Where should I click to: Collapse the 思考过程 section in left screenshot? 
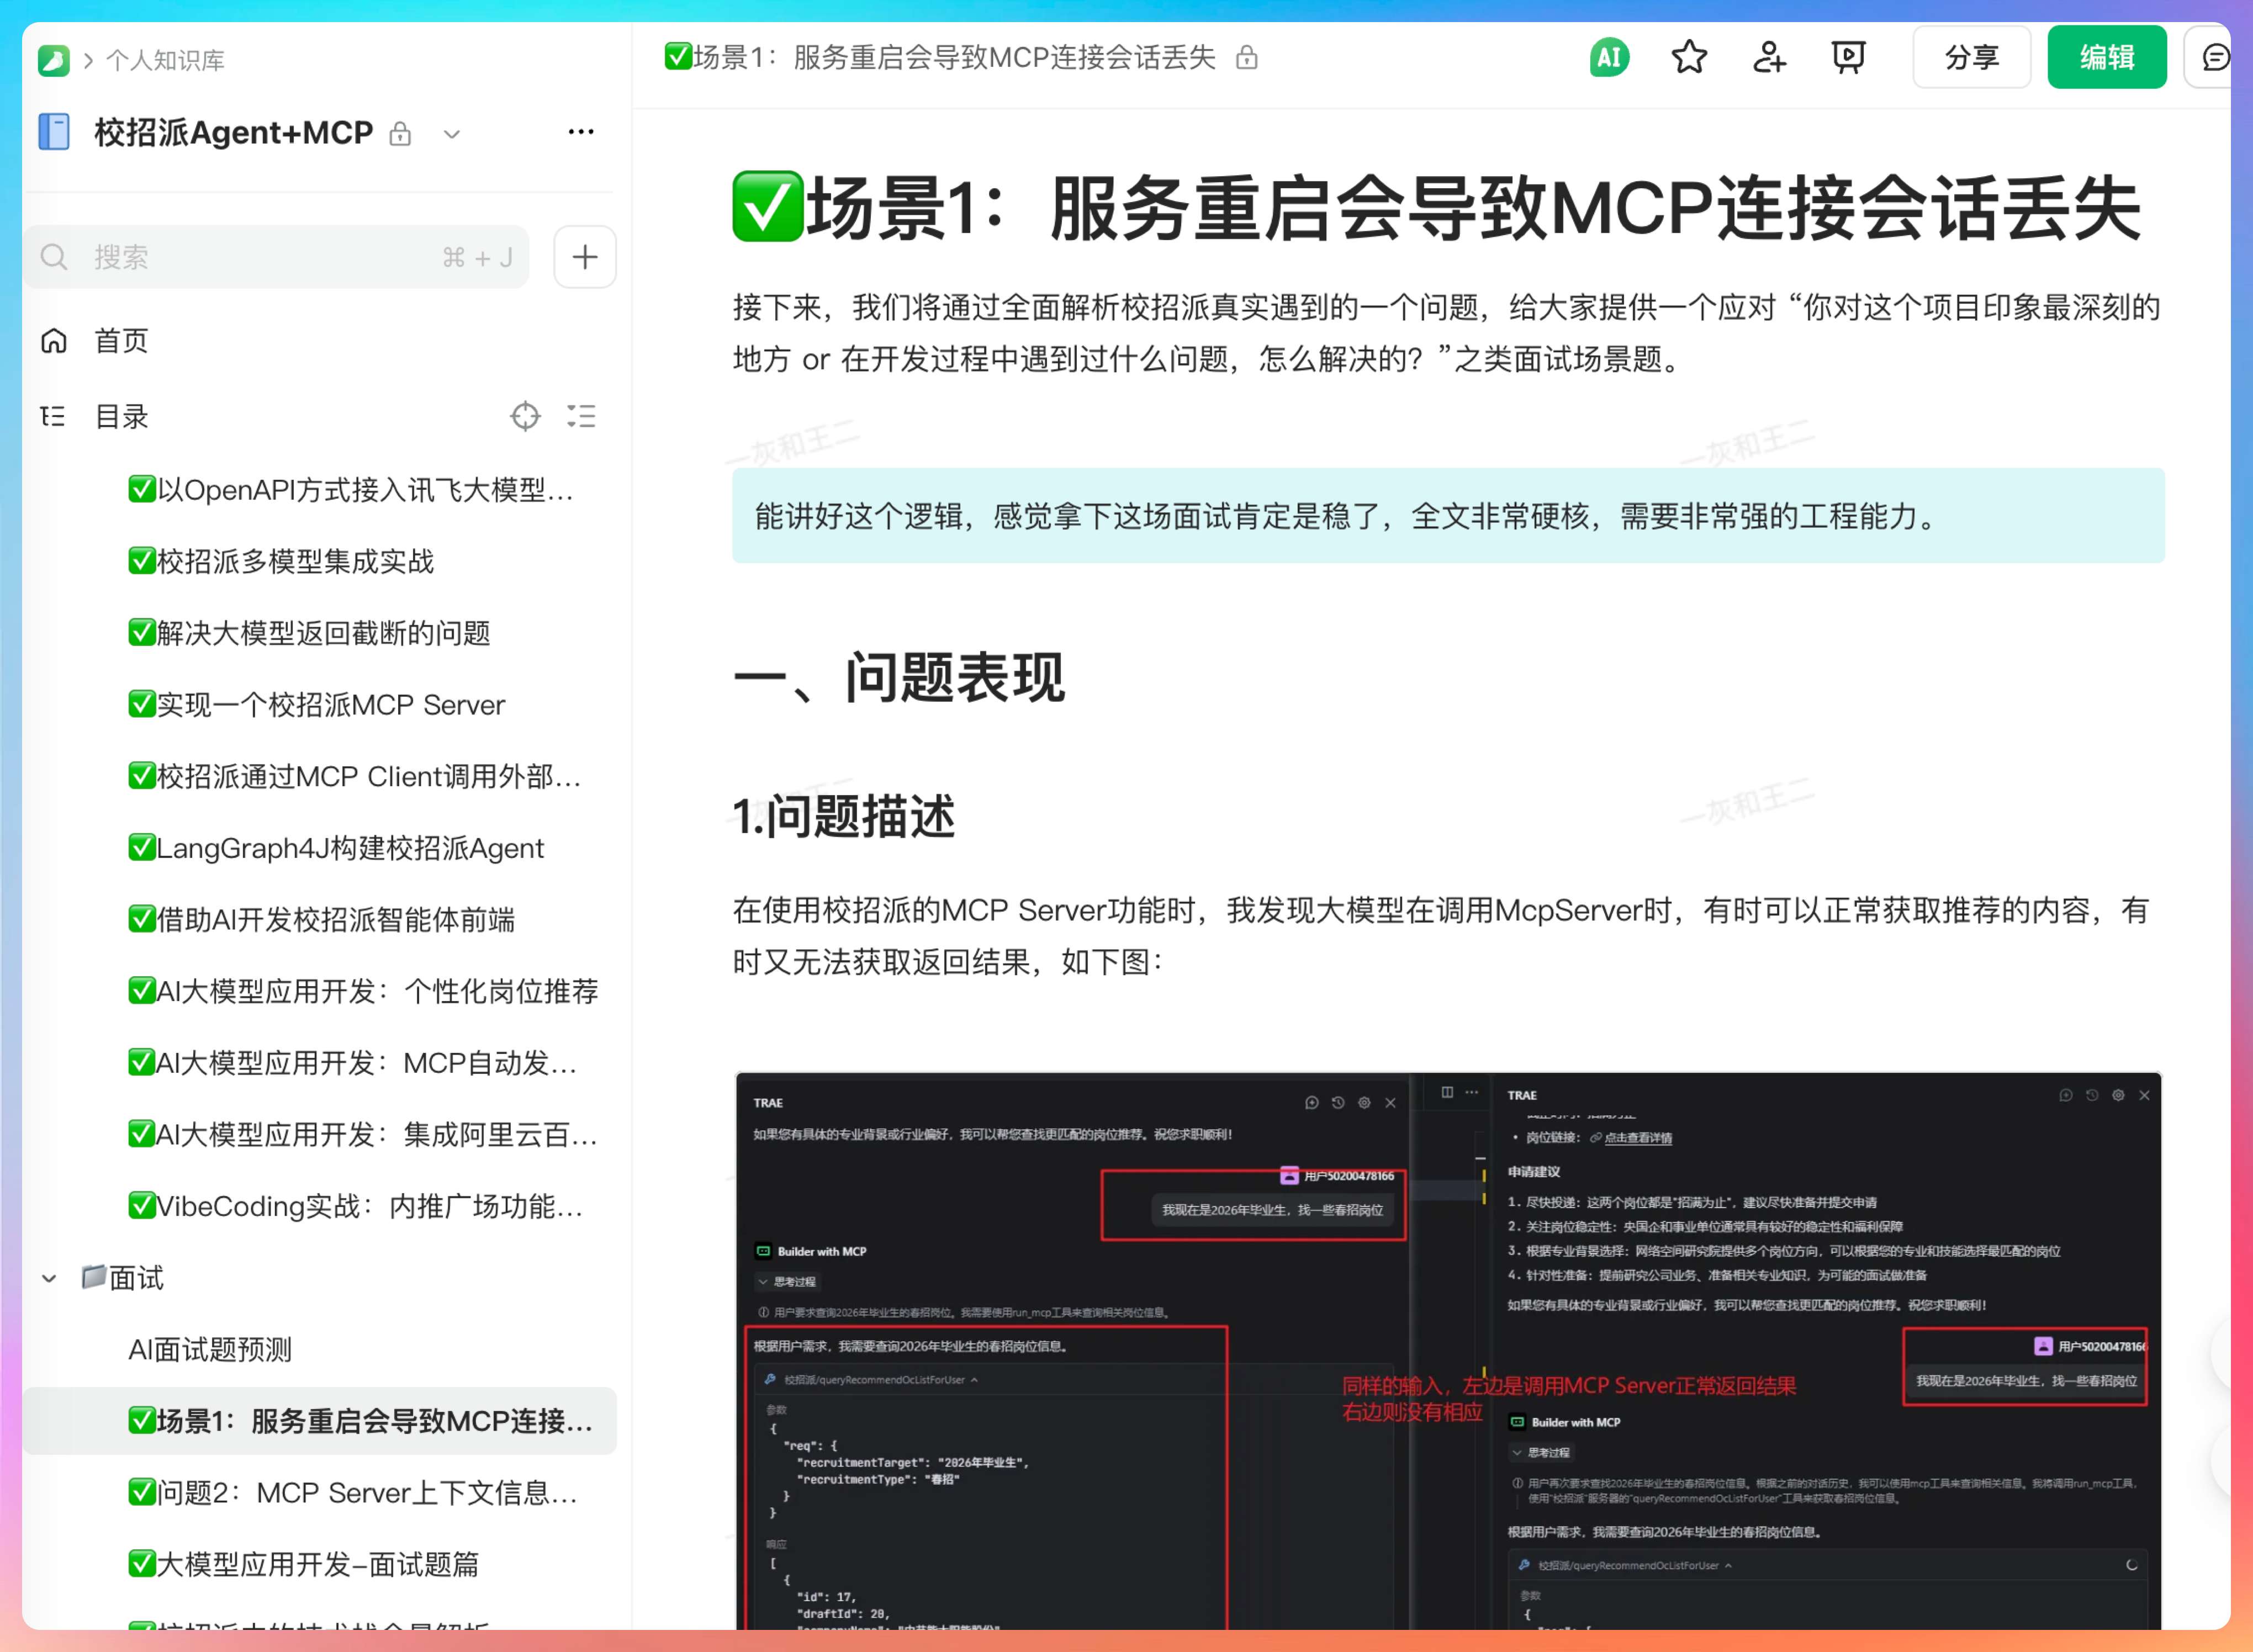[786, 1282]
